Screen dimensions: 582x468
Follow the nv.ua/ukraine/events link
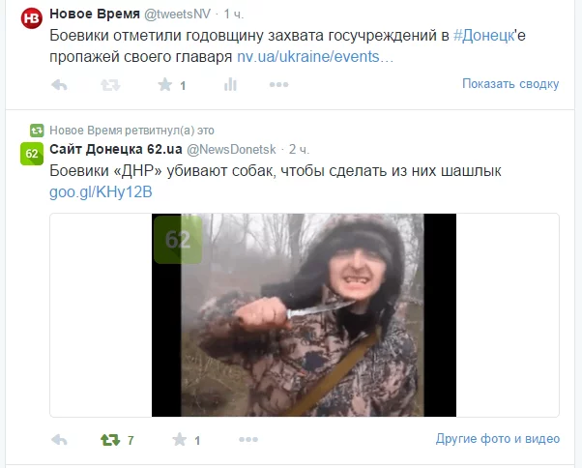(315, 57)
